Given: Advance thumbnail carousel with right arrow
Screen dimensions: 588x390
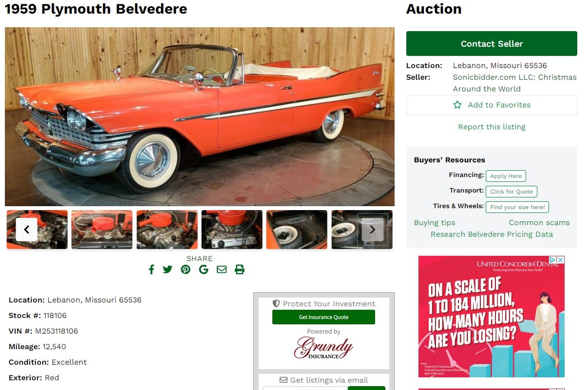Looking at the screenshot, I should [373, 230].
